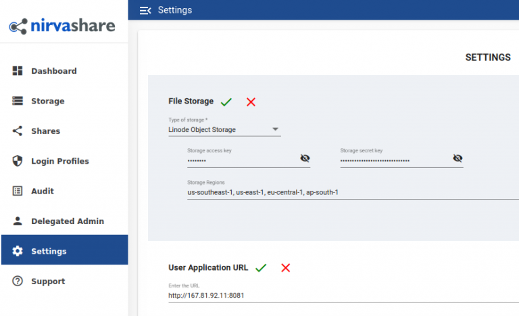
Task: Click the Login Profiles shield icon
Action: pos(18,161)
